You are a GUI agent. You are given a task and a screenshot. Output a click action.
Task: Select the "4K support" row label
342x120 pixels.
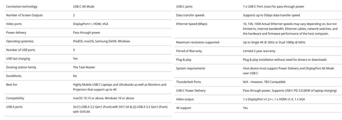click(184, 108)
